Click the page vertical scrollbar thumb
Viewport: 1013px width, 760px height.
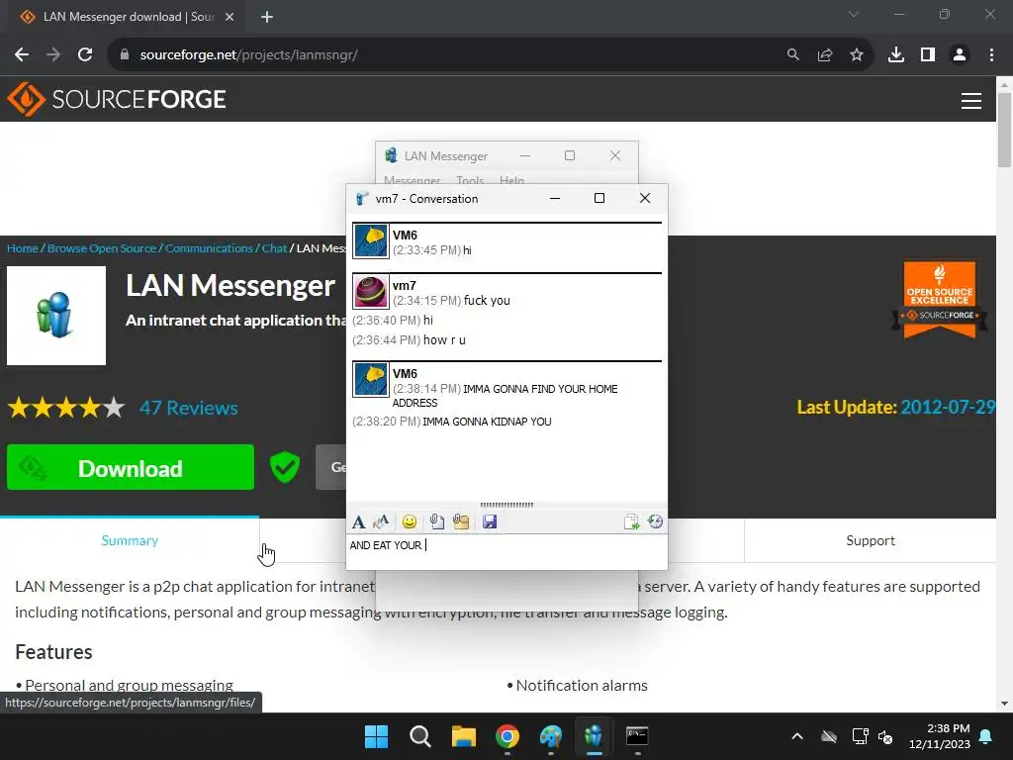(1005, 130)
